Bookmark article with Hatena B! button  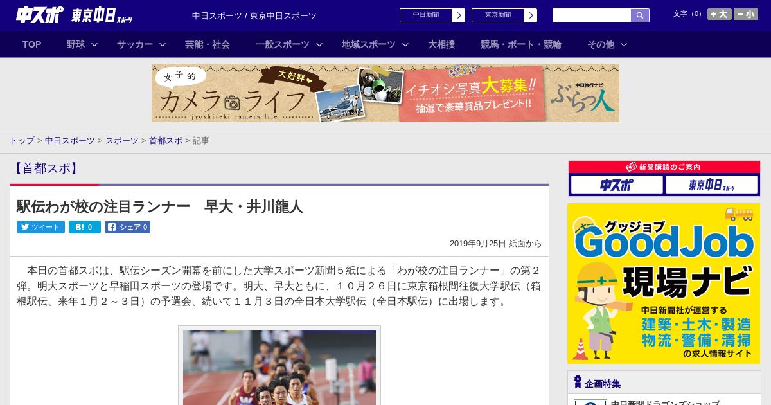pyautogui.click(x=85, y=227)
